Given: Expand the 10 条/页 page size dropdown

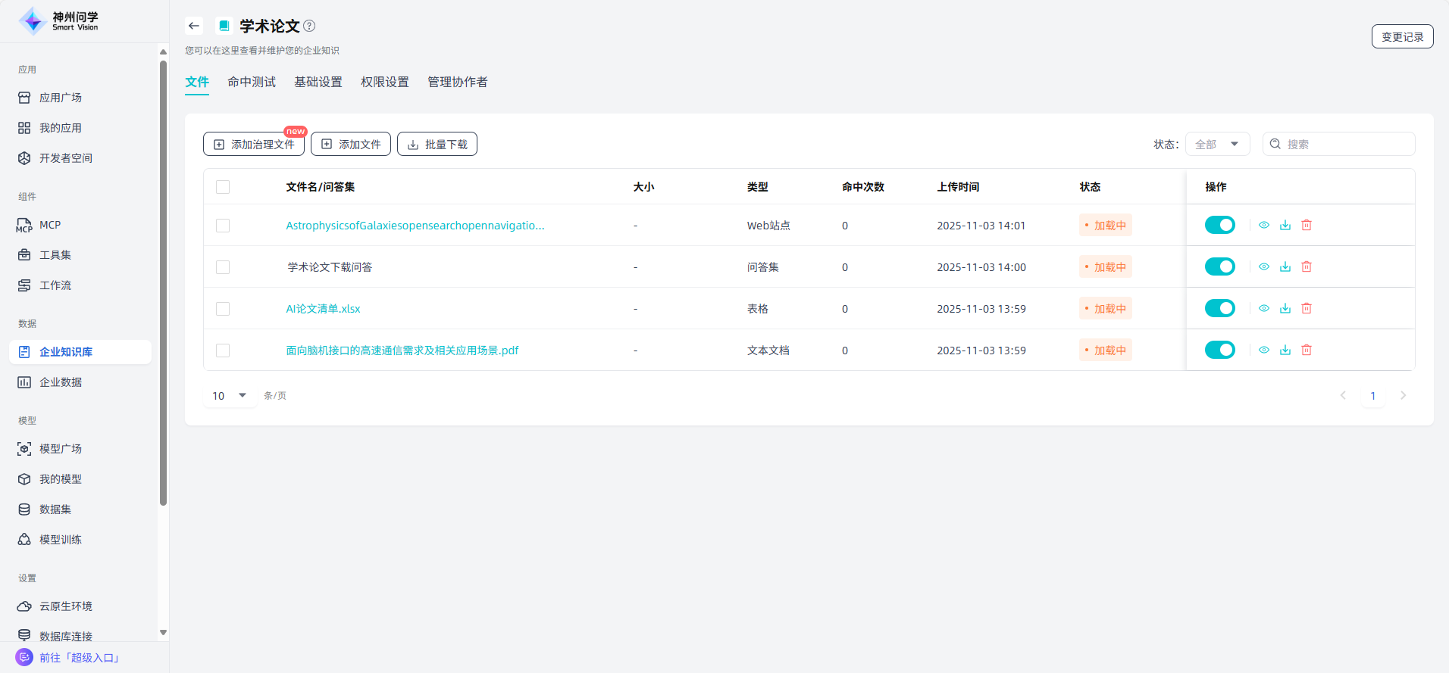Looking at the screenshot, I should [x=230, y=395].
